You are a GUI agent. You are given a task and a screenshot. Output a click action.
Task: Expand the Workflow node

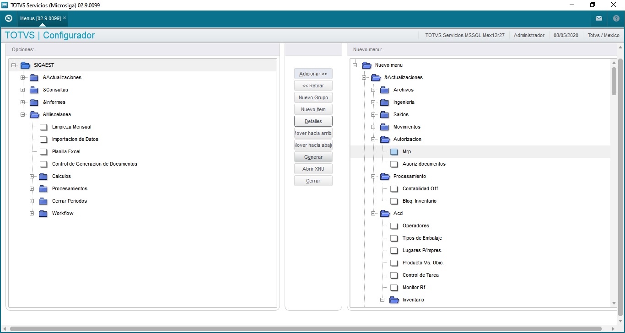pos(32,213)
